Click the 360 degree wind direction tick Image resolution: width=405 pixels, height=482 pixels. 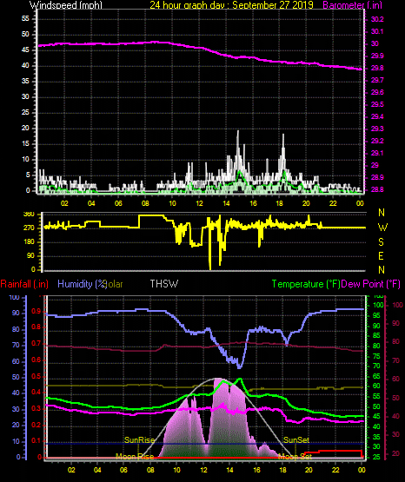pos(29,215)
